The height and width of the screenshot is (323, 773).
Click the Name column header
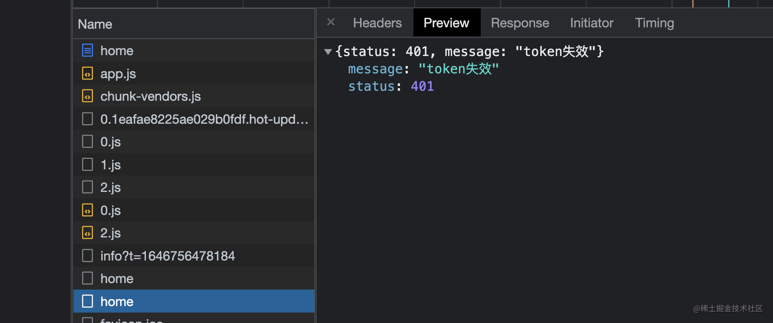(95, 24)
